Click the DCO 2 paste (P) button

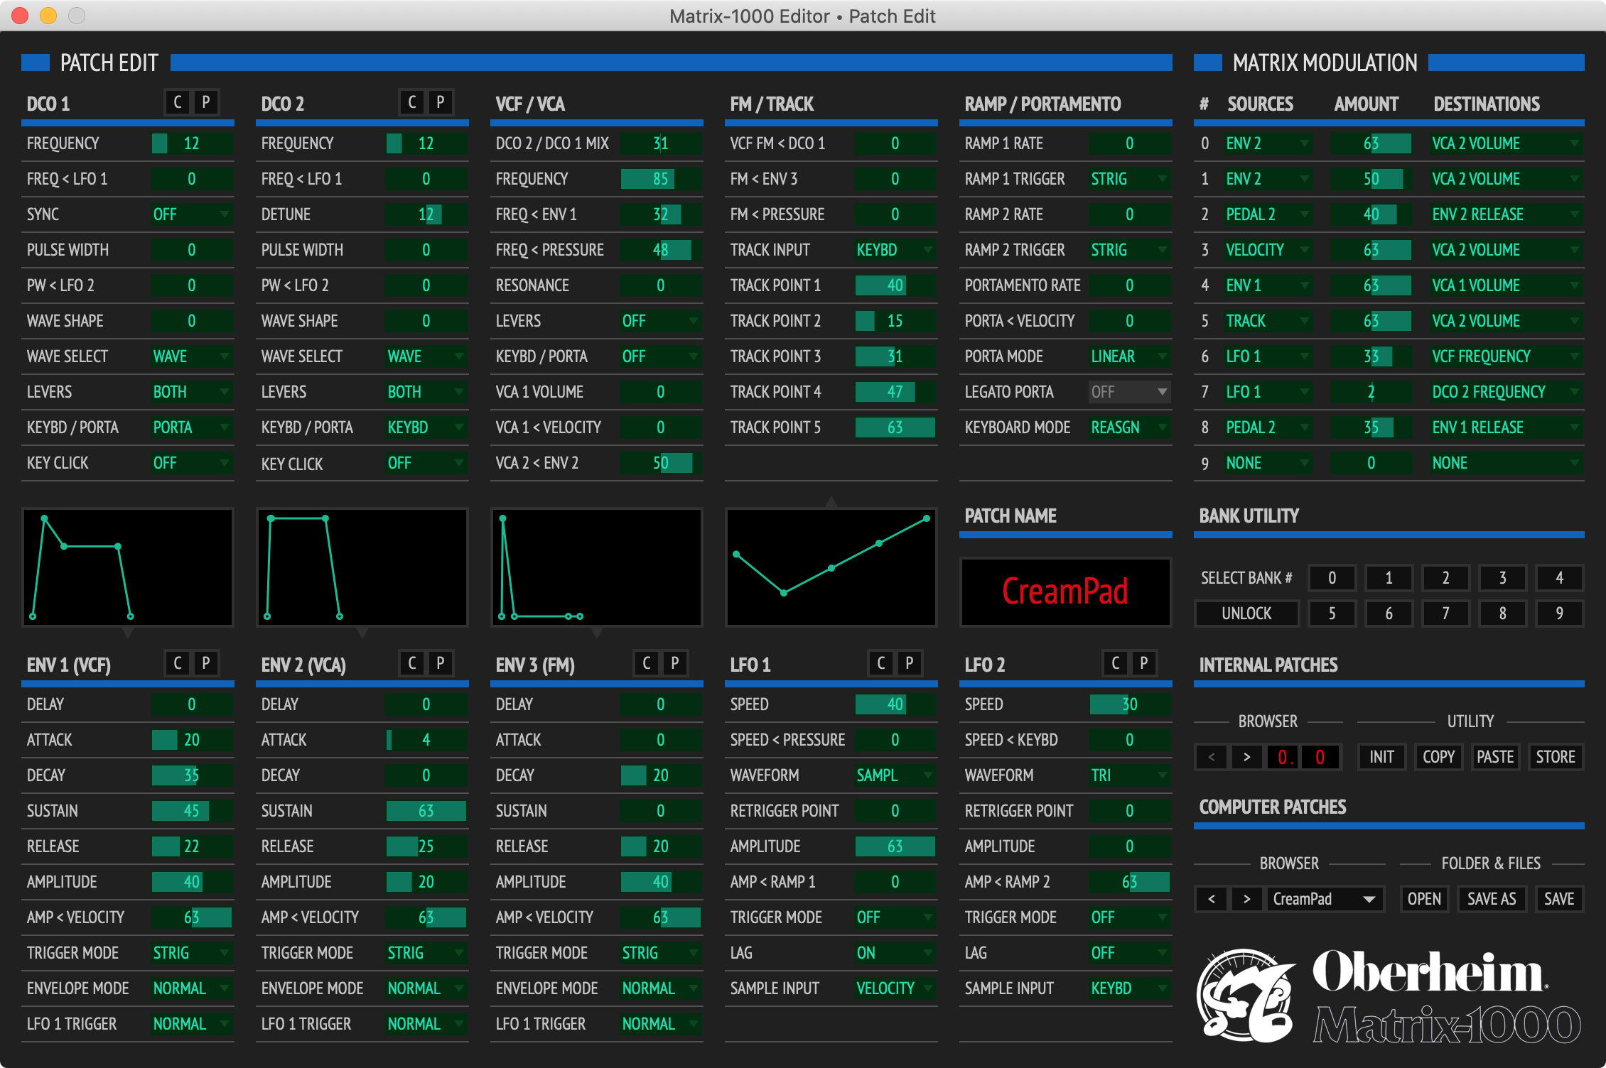(440, 103)
